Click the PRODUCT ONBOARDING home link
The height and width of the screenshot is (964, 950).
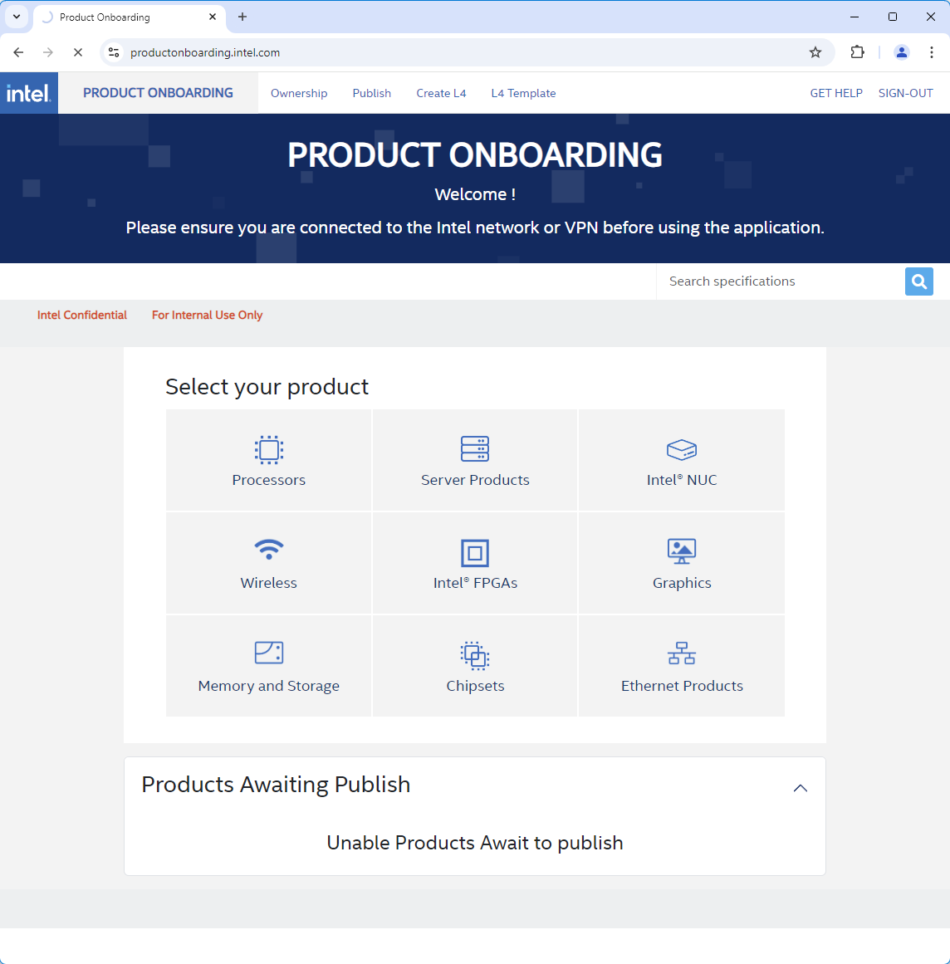[x=158, y=93]
